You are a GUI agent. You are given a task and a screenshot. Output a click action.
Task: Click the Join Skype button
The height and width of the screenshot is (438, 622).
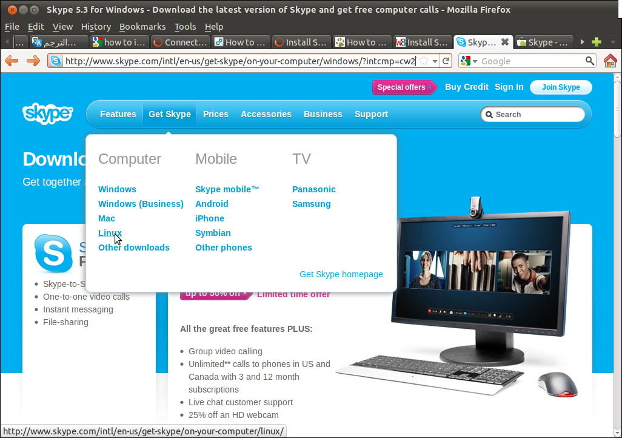point(561,87)
